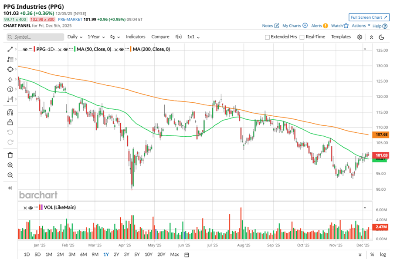
Task: Remove the MA 200 indicator
Action: tap(116, 50)
